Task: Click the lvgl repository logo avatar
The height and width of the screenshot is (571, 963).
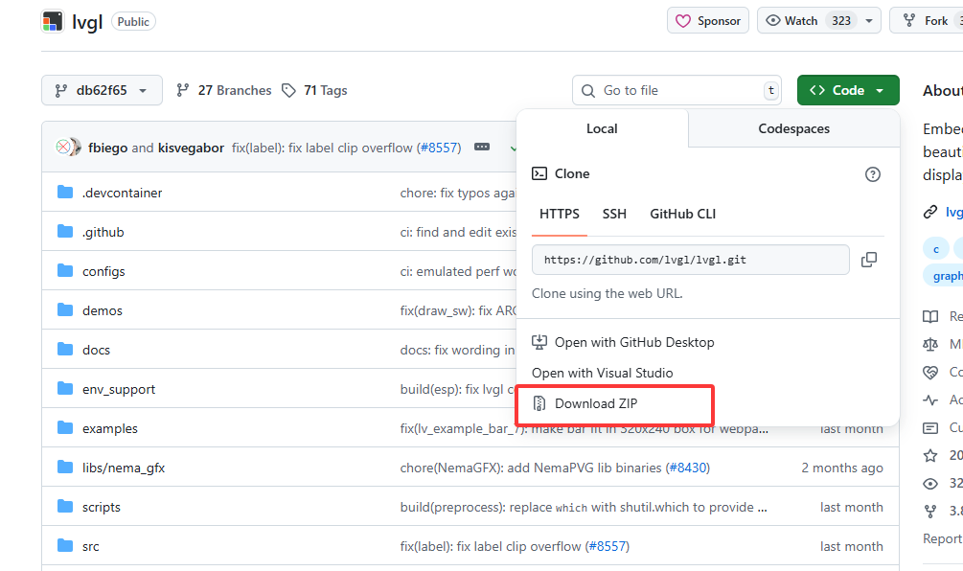Action: coord(53,21)
